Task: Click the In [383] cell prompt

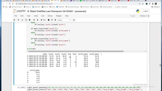Action: [22, 87]
